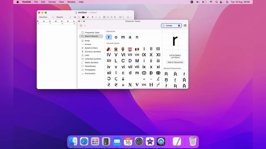Open the Apple menu
The width and height of the screenshot is (266, 149).
[17, 2]
